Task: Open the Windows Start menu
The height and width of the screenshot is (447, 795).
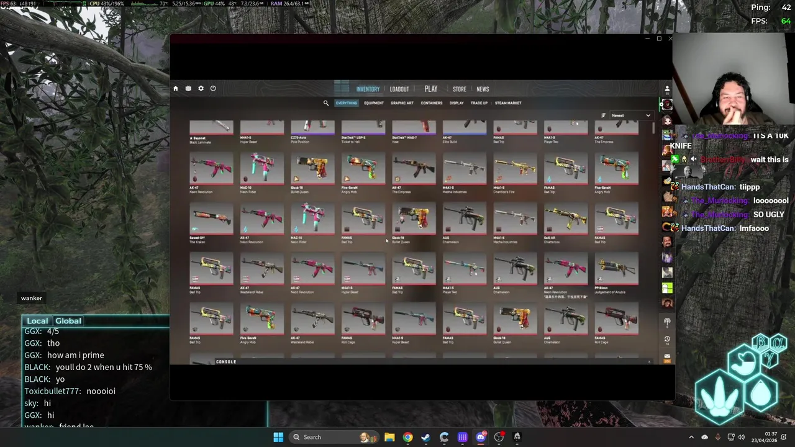Action: (278, 437)
